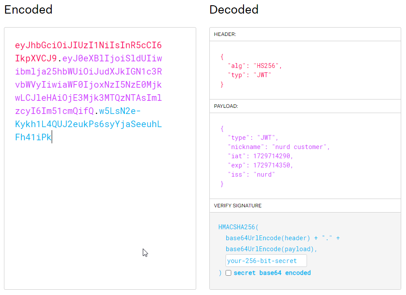This screenshot has height=295, width=406.
Task: Click the blue signature line starting Kykh1L4QUJ2
Action: [88, 124]
